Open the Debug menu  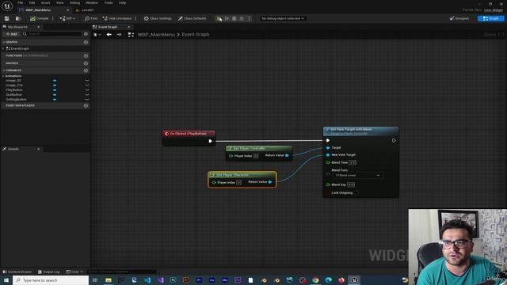[x=74, y=2]
